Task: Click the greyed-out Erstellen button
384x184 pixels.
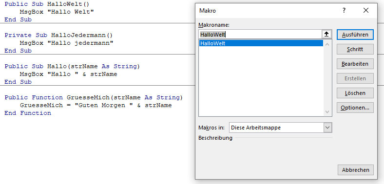Action: coord(355,78)
